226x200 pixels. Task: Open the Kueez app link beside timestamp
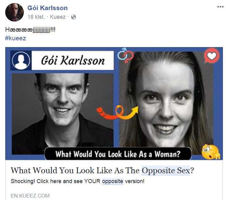(58, 17)
